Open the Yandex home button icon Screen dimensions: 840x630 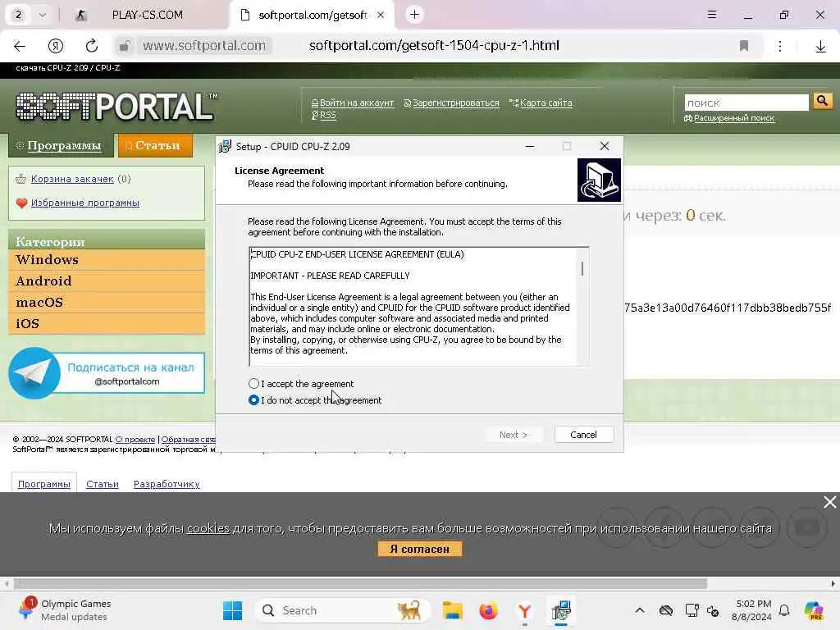click(x=56, y=46)
